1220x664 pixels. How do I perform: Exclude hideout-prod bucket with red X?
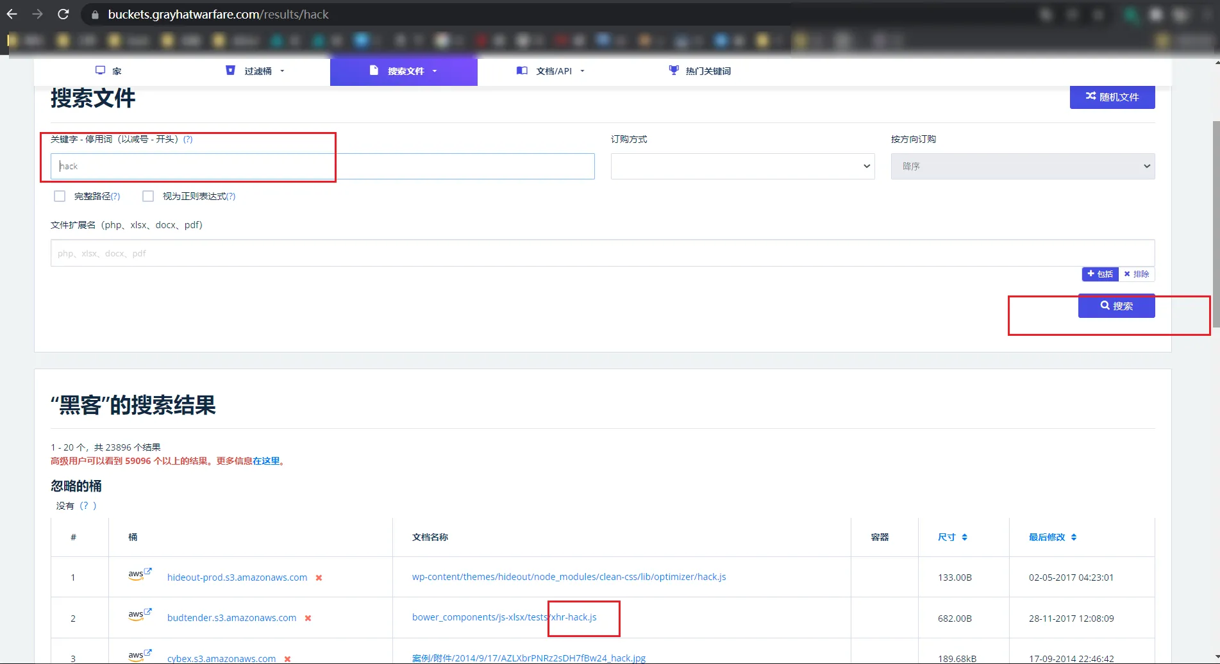(319, 578)
